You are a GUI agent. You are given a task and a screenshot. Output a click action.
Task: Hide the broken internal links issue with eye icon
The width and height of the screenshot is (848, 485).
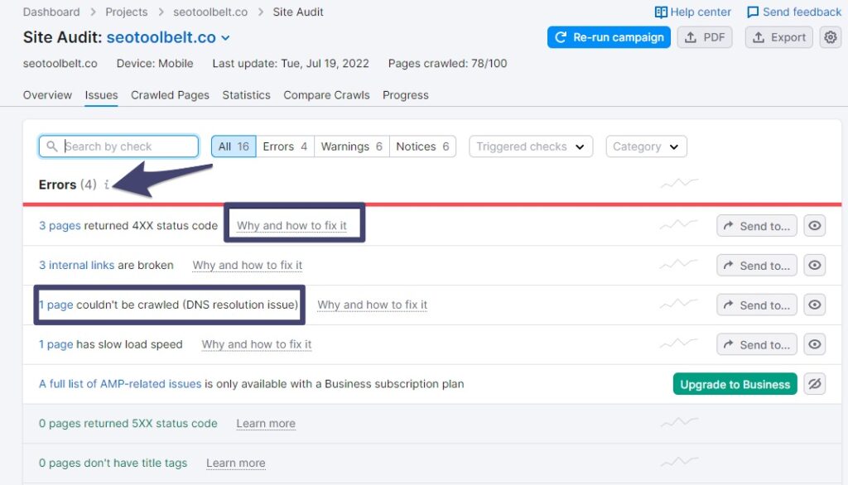[x=815, y=266]
